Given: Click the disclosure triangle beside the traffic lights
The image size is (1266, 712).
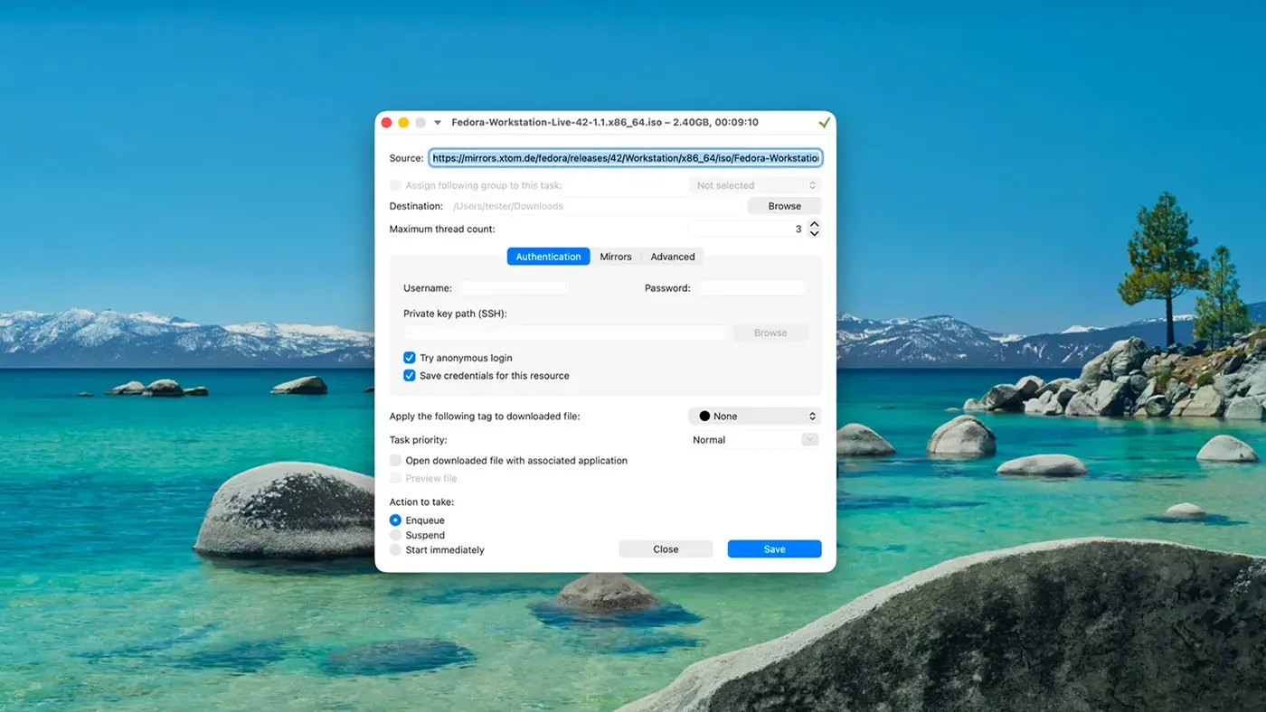Looking at the screenshot, I should (x=437, y=121).
